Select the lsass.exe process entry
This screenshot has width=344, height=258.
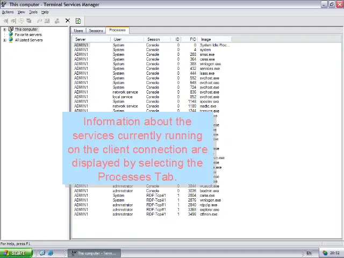click(x=207, y=73)
